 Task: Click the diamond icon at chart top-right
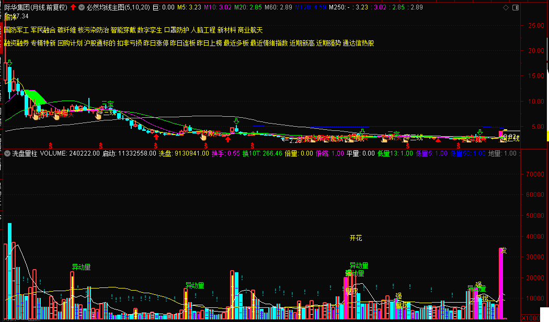(506, 7)
